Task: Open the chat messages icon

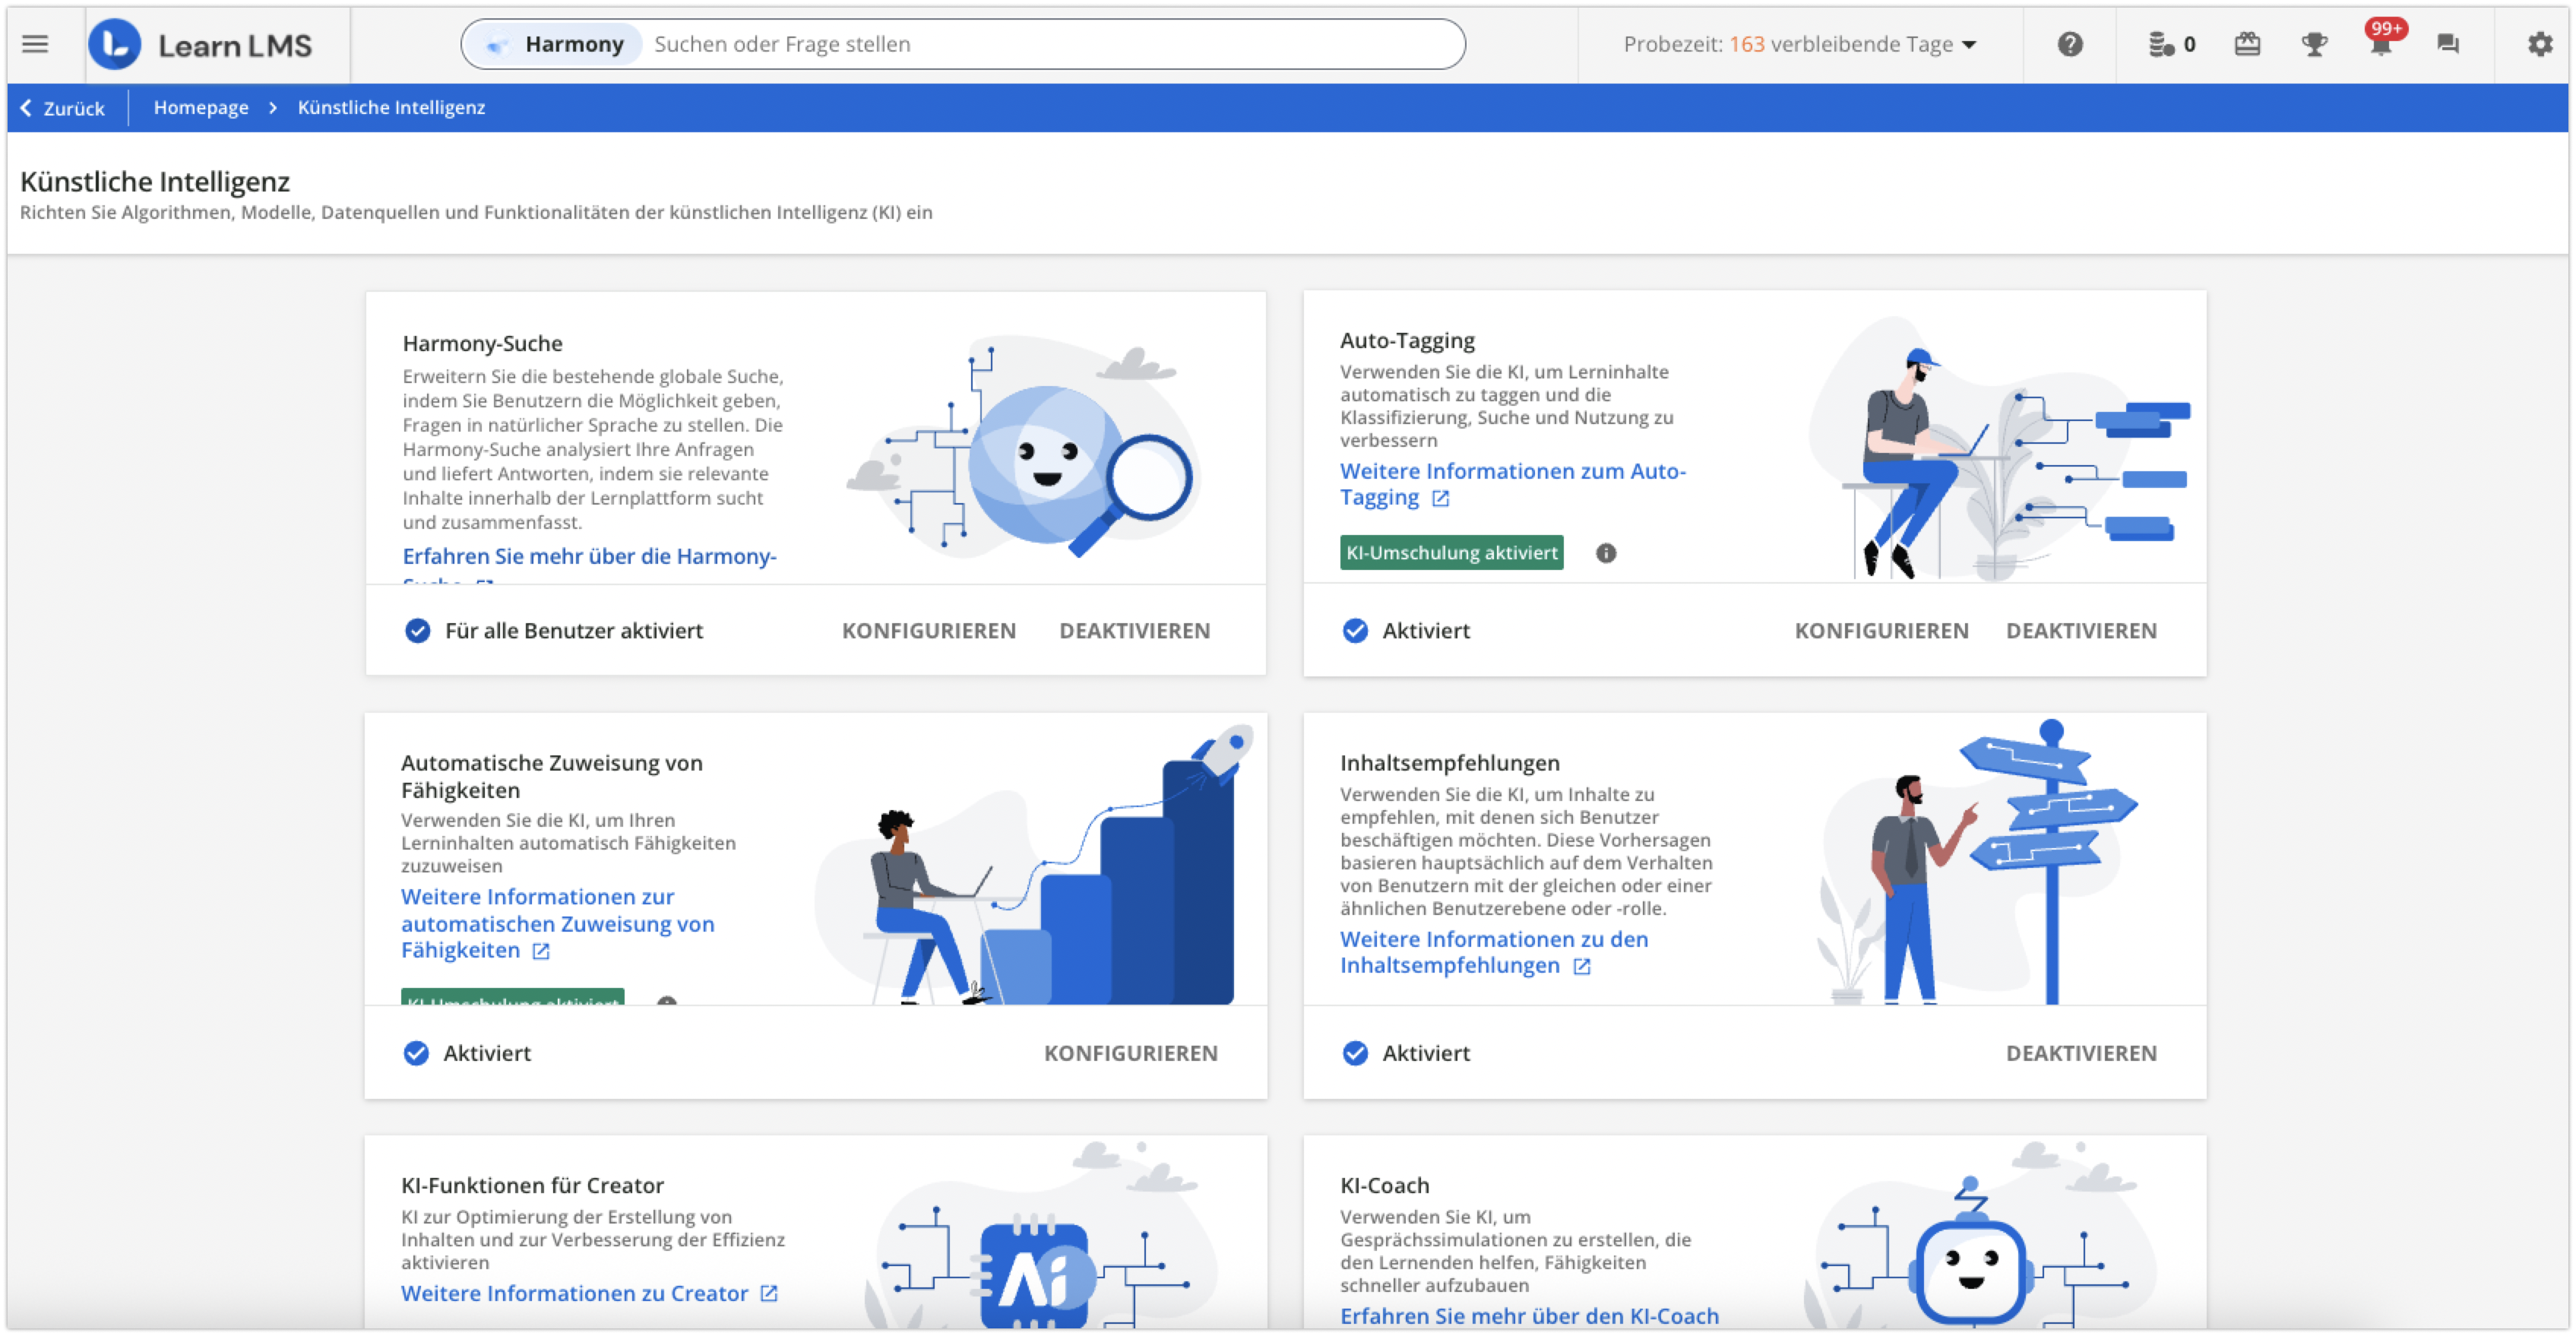Action: 2447,44
